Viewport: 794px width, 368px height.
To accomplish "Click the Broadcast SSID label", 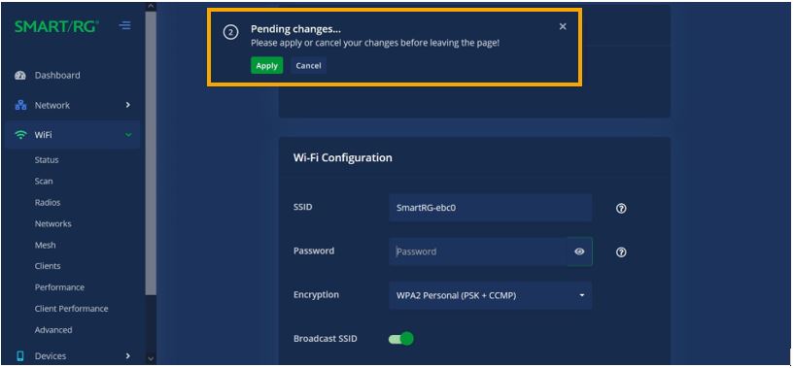I will tap(326, 339).
